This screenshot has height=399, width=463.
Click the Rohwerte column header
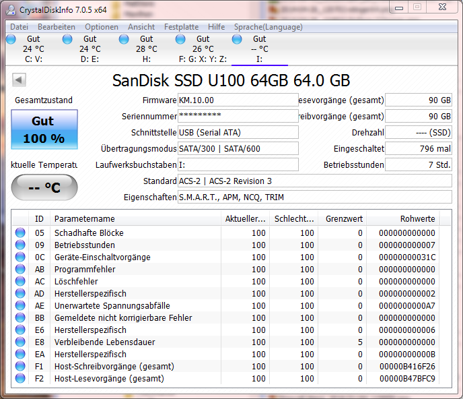click(x=402, y=219)
